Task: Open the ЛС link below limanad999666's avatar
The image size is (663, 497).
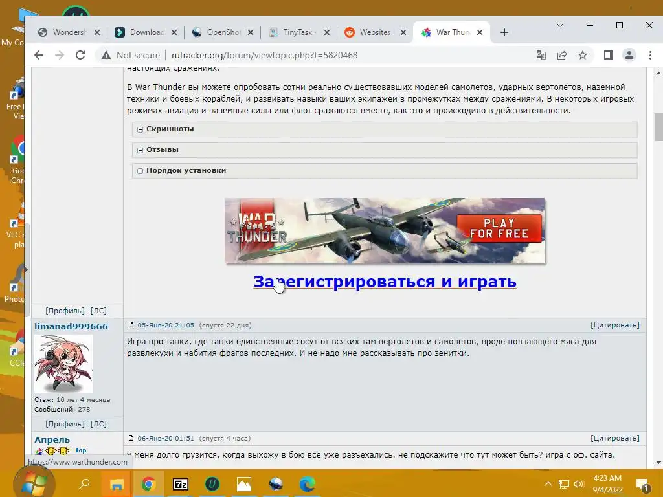Action: 98,424
